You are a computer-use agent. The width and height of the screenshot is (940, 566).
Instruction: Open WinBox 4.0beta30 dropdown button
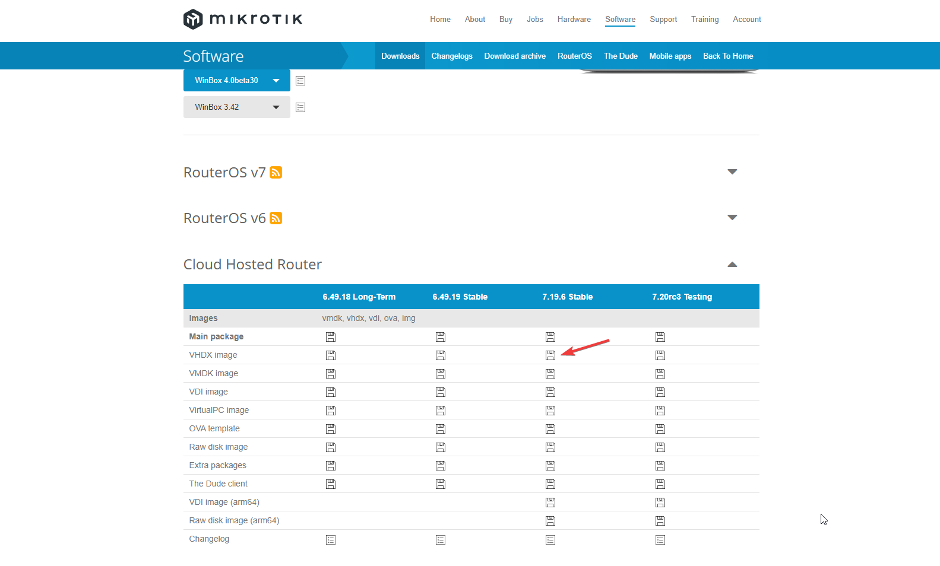pos(237,80)
